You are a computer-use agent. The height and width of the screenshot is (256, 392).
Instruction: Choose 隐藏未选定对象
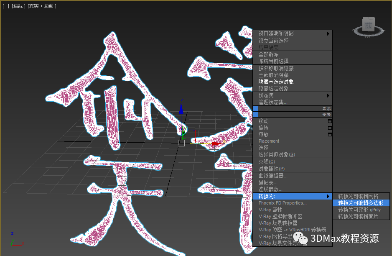[x=292, y=82]
